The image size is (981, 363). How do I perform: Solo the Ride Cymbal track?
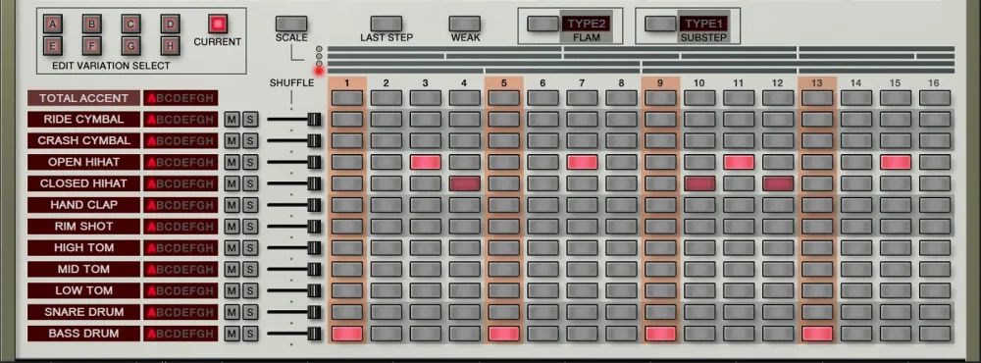pyautogui.click(x=249, y=120)
